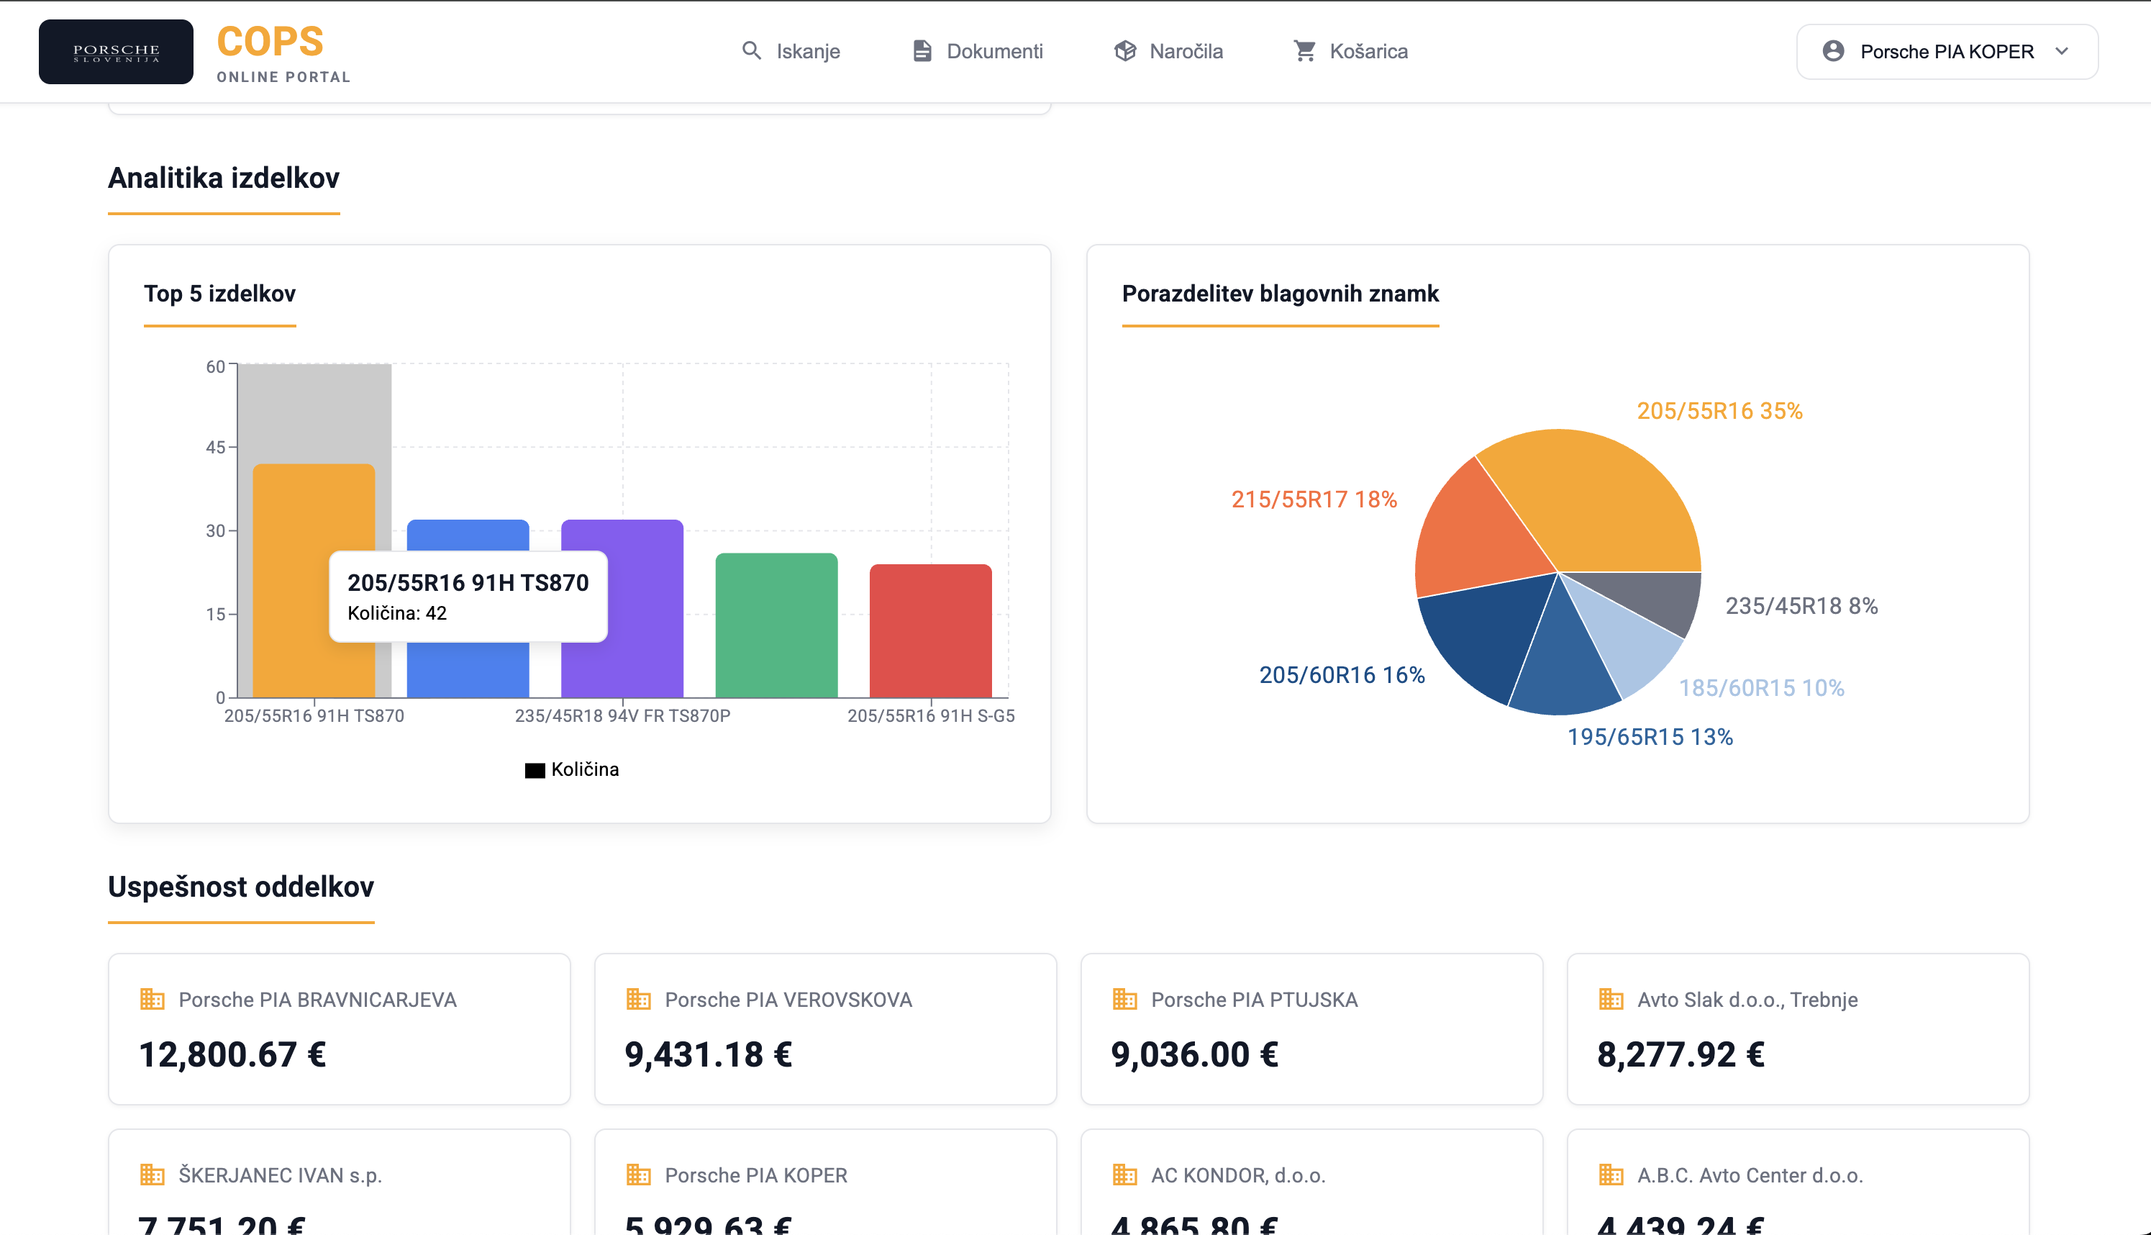Click the 'Top 5 izdelkov' chart heading
Image resolution: width=2151 pixels, height=1235 pixels.
219,294
